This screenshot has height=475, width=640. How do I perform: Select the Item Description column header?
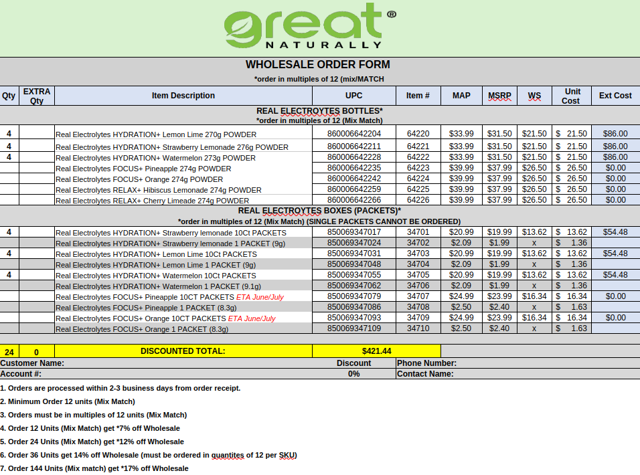(183, 96)
